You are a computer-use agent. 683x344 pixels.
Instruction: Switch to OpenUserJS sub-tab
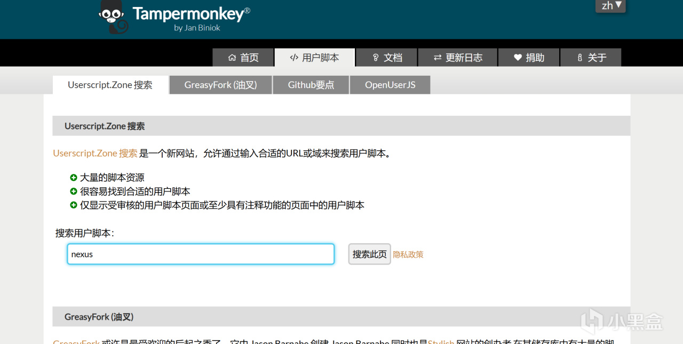click(390, 85)
